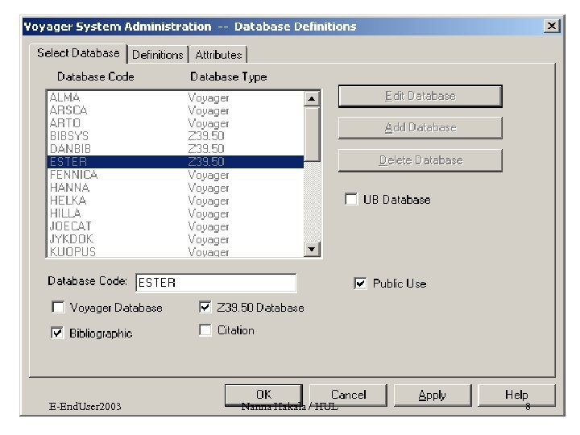
Task: Select JYKDOK in the database list
Action: click(x=176, y=239)
